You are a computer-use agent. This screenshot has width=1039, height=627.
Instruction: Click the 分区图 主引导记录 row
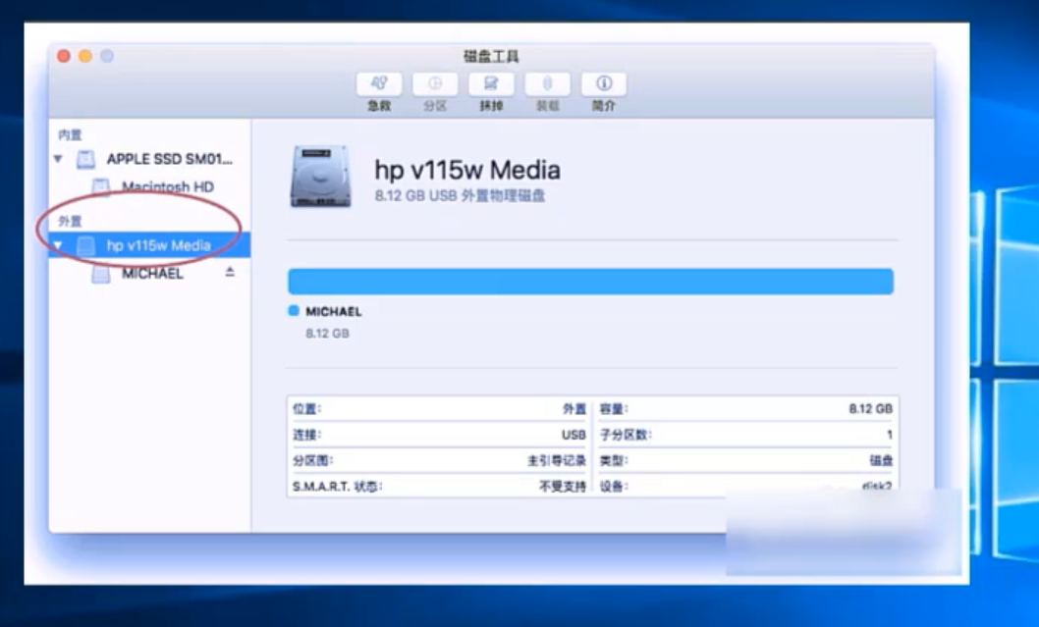tap(438, 460)
